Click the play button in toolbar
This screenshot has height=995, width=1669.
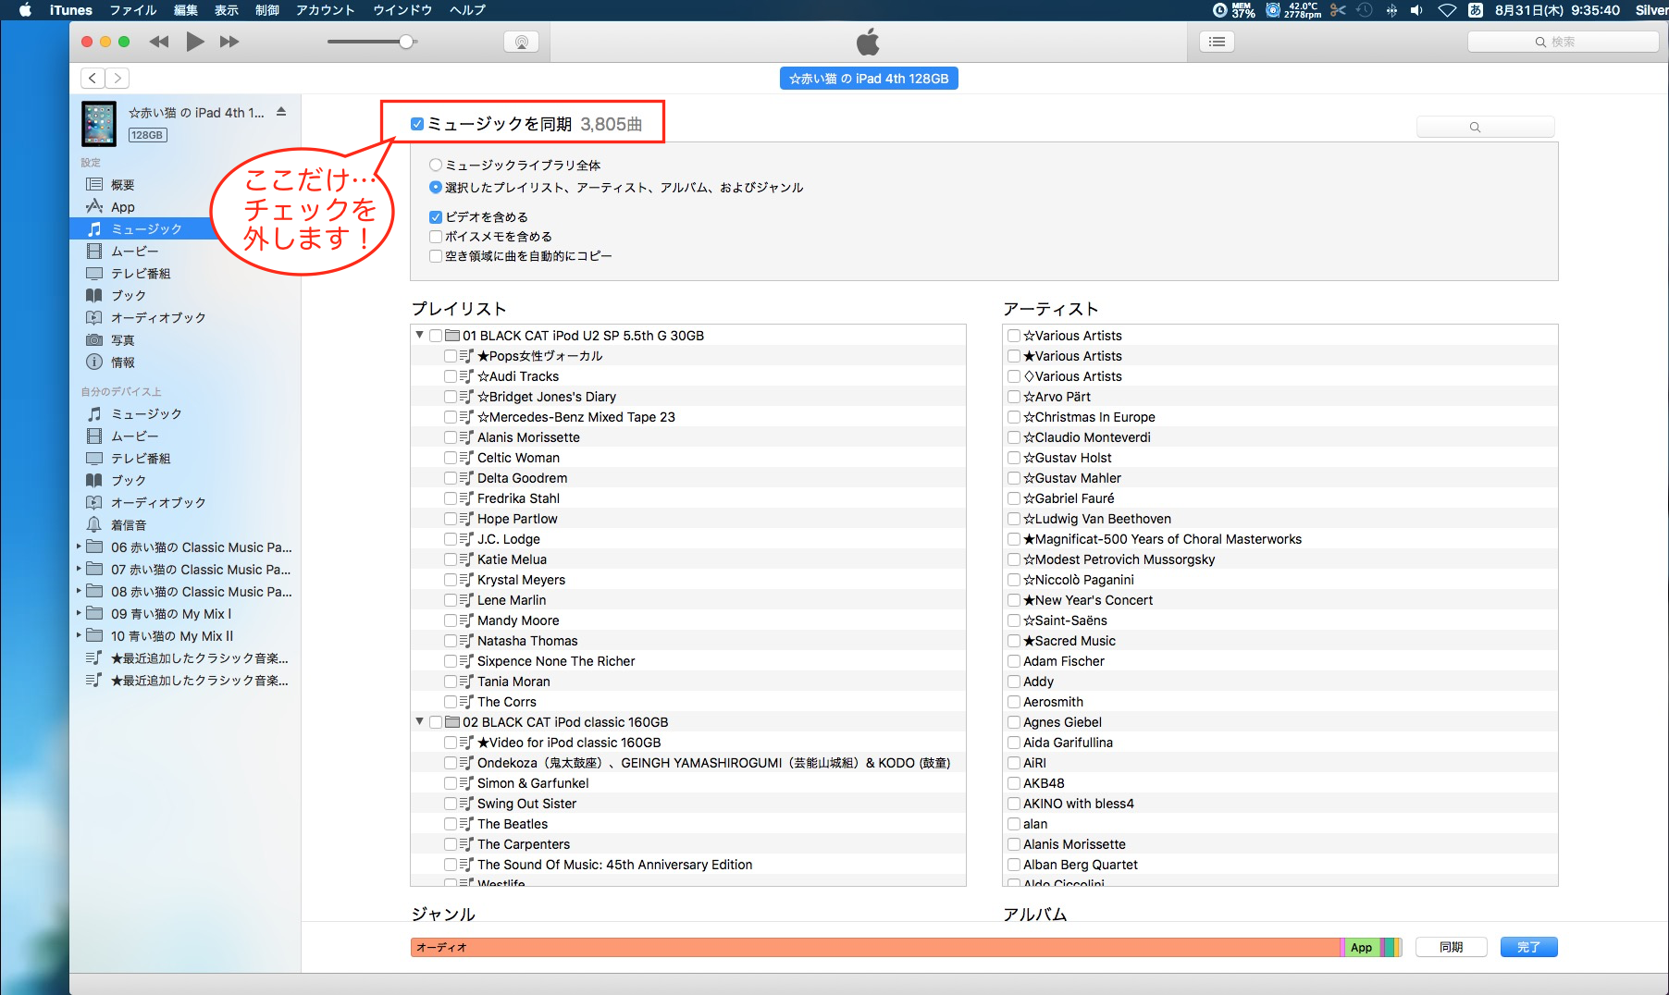[194, 42]
